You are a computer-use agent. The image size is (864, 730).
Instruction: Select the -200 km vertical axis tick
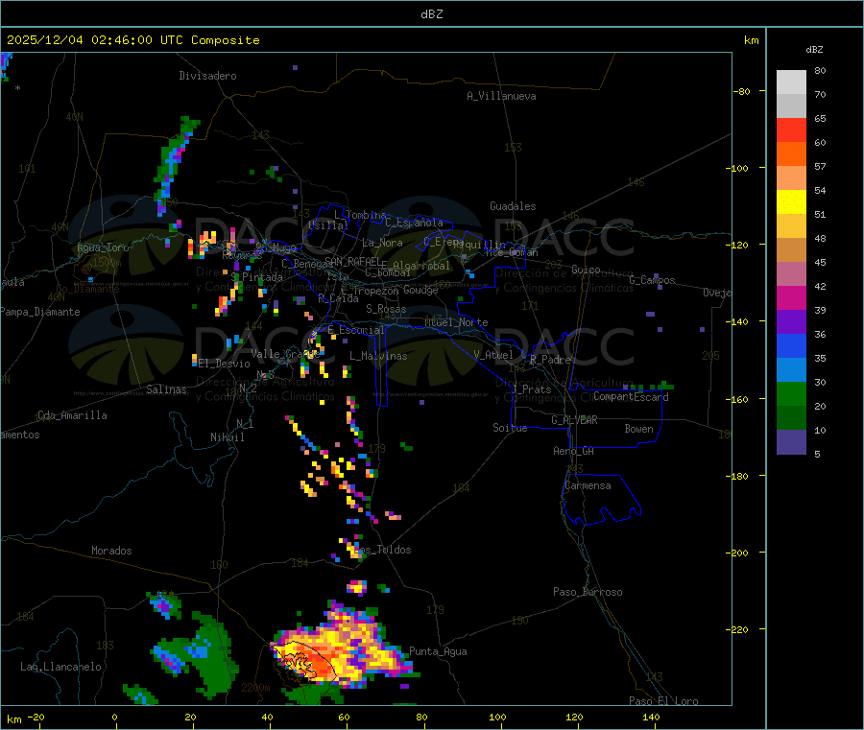(x=739, y=553)
